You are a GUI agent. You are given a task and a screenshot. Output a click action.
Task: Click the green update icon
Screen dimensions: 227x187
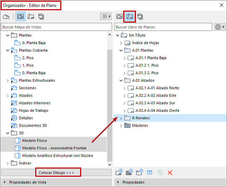pyautogui.click(x=160, y=172)
